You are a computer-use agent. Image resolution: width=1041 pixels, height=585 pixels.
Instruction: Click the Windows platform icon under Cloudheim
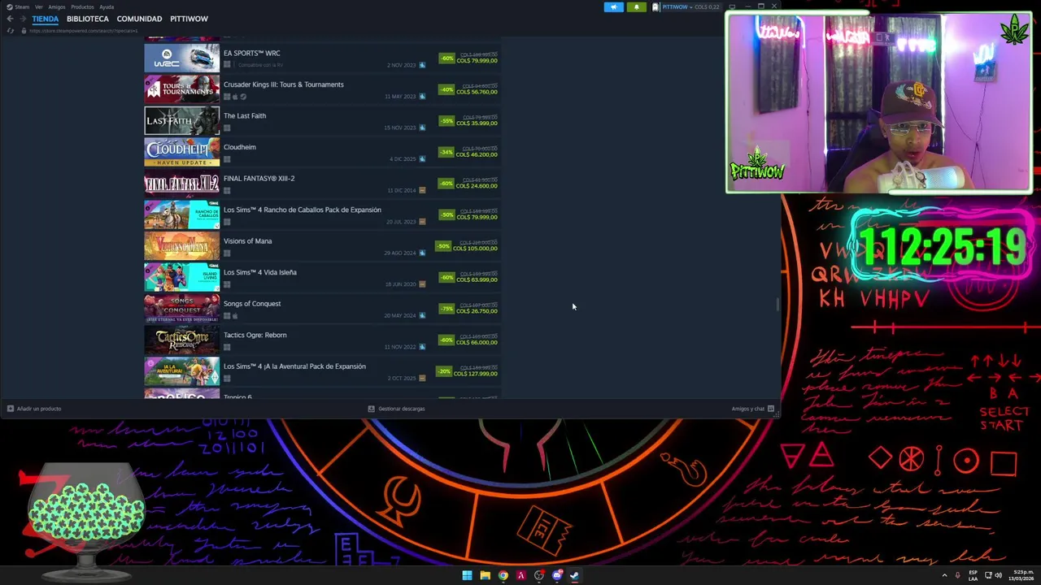[x=227, y=159]
